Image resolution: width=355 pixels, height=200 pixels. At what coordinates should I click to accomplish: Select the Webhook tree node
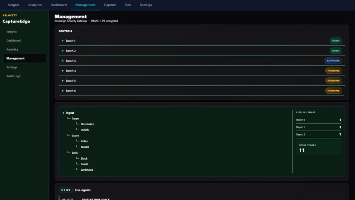(x=87, y=170)
